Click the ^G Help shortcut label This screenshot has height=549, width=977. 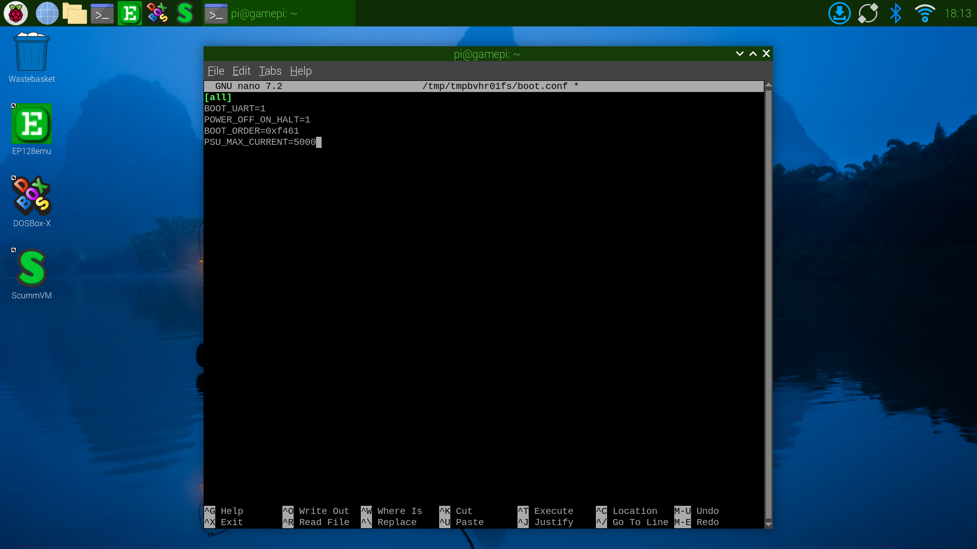click(224, 511)
